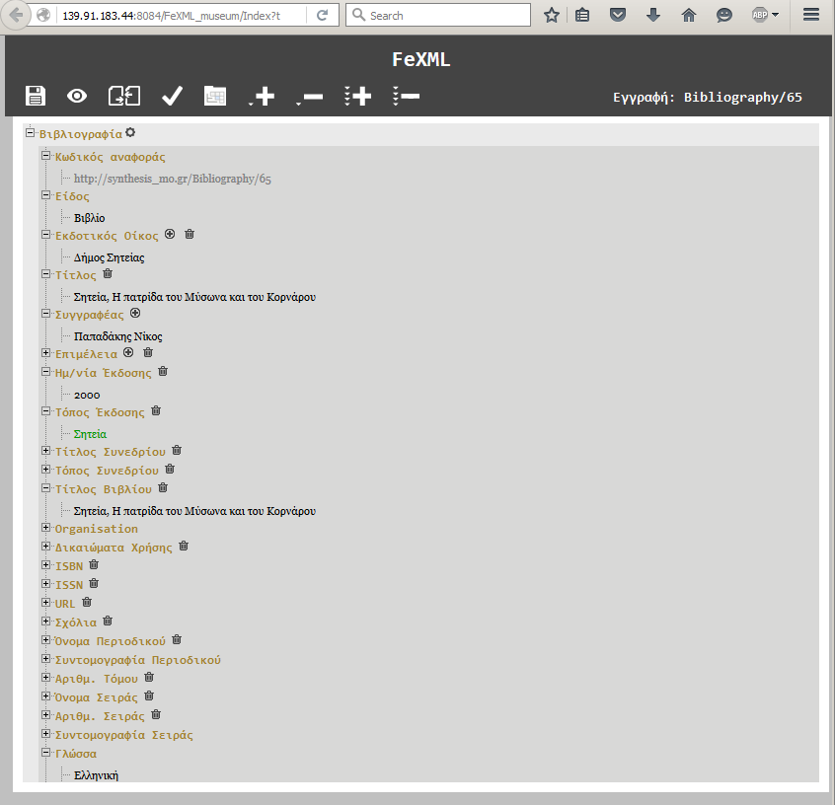Delete Σχόλια field with trash icon

108,621
